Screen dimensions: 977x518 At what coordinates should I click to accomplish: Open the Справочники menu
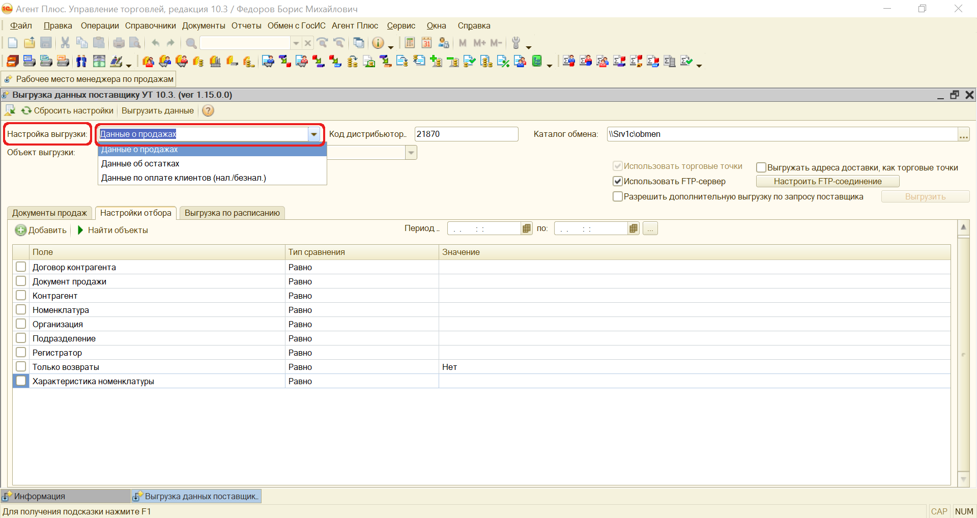coord(150,25)
